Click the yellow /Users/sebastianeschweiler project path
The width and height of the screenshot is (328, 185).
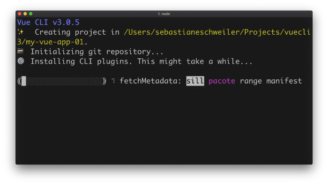[x=217, y=32]
